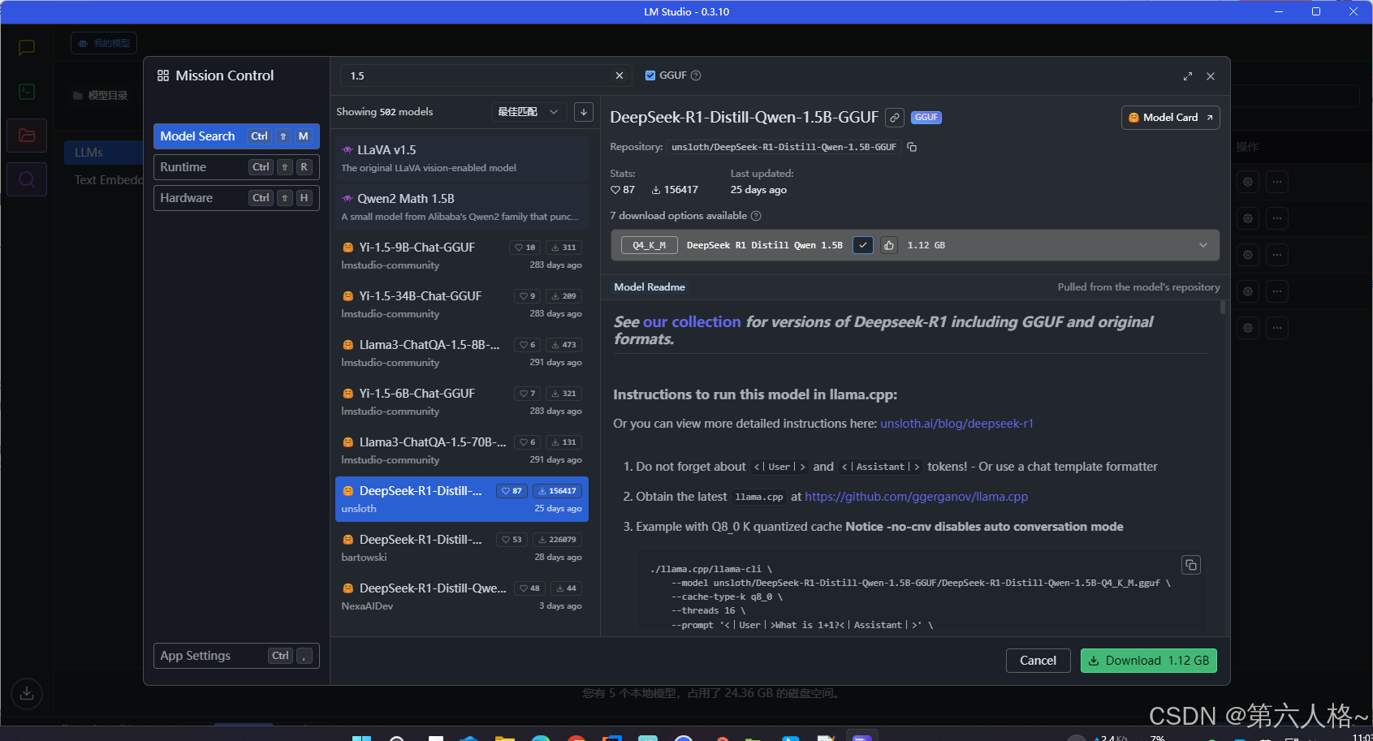Viewport: 1373px width, 741px height.
Task: Select Llama3-ChatQA-1.5-70B result
Action: click(462, 450)
